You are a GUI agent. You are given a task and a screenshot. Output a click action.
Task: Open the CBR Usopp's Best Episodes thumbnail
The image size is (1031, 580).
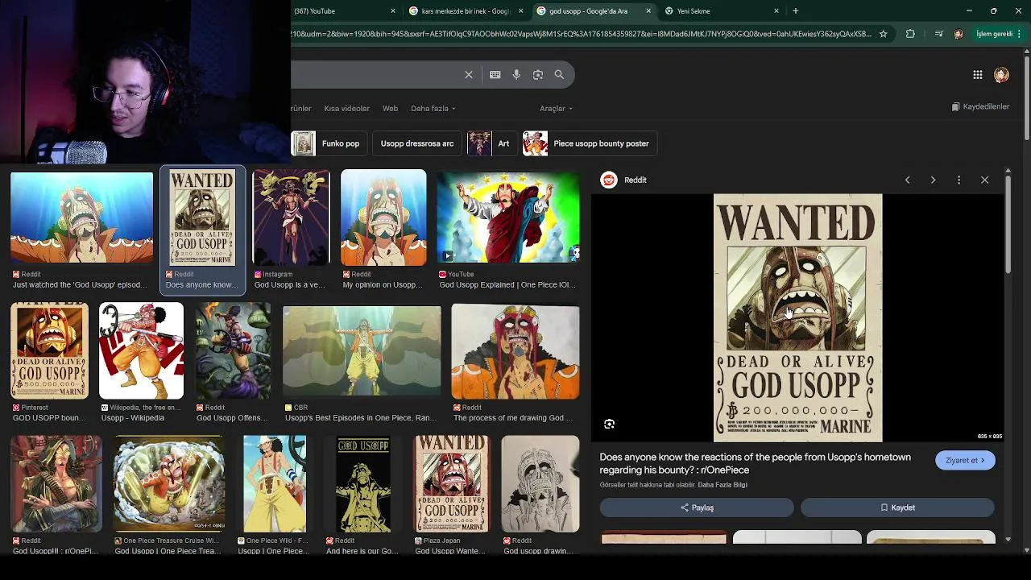click(362, 351)
